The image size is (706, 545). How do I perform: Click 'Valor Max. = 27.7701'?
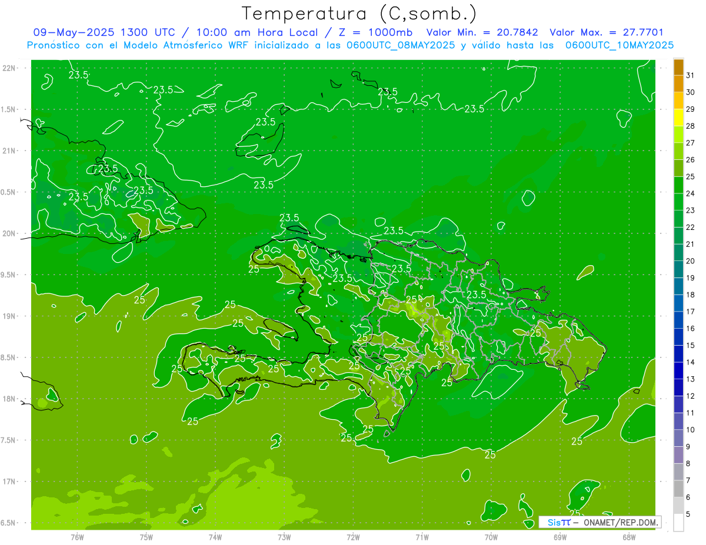point(607,32)
